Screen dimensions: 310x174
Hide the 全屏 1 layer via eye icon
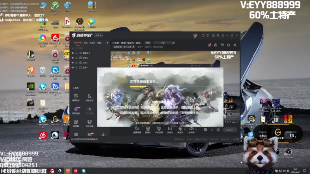pos(72,67)
